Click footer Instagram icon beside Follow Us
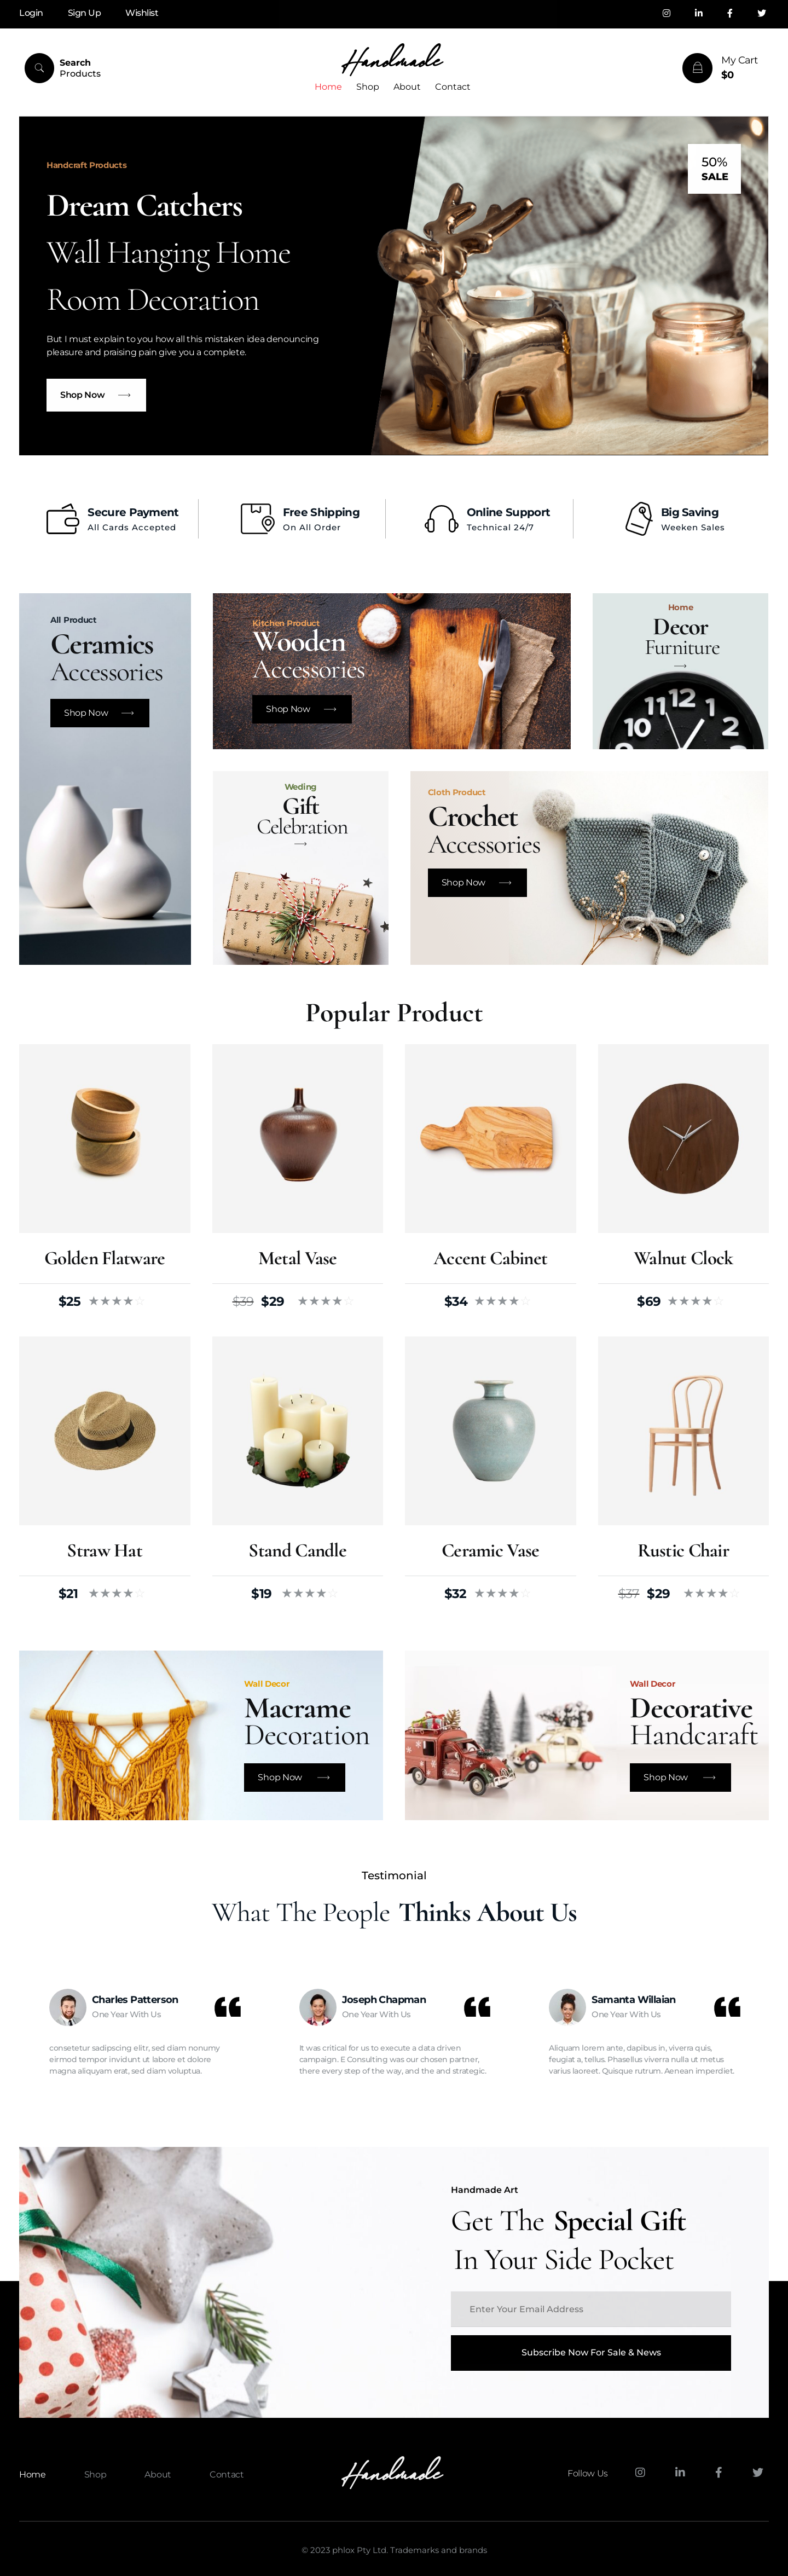 [x=640, y=2472]
